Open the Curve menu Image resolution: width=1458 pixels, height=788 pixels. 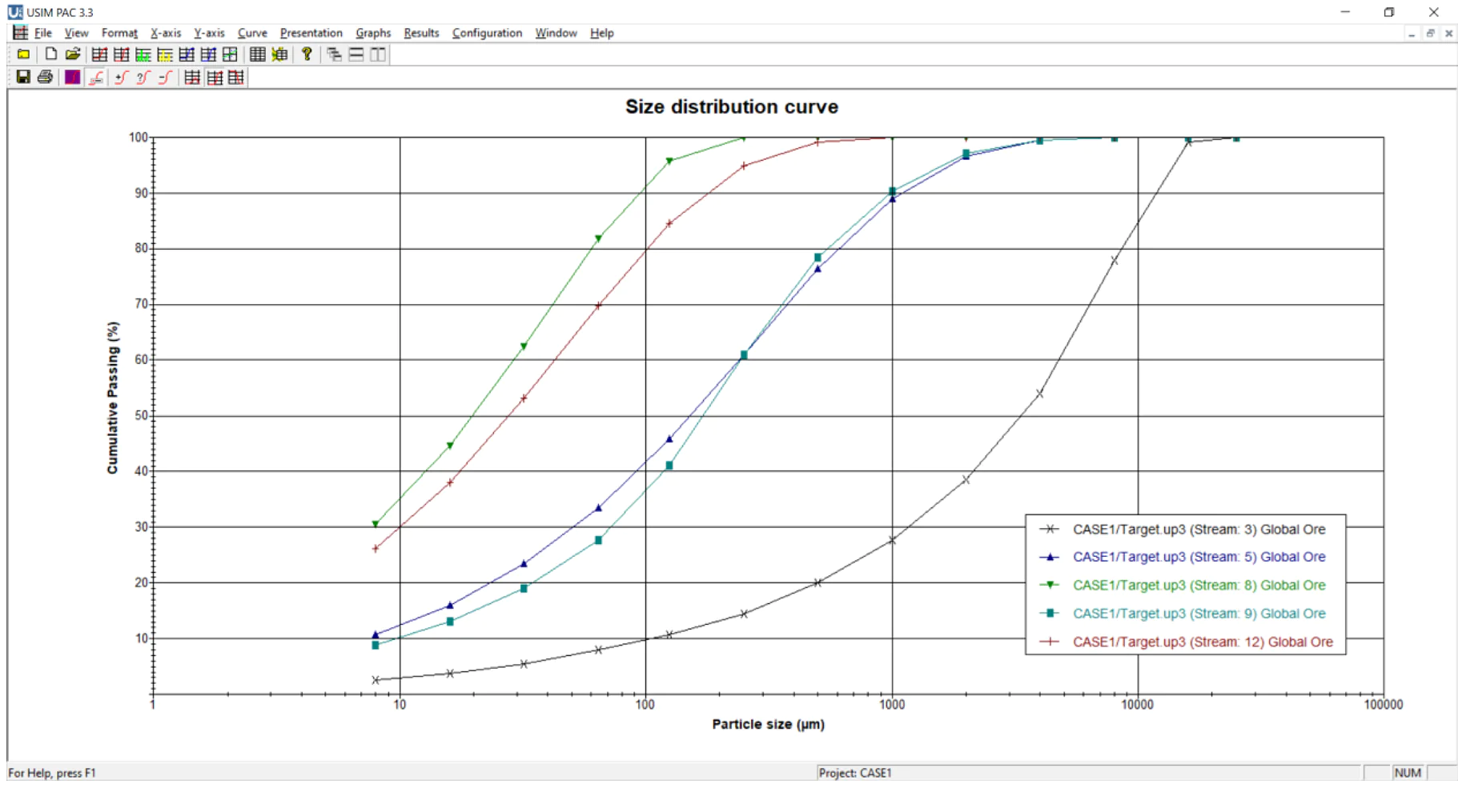(x=252, y=33)
